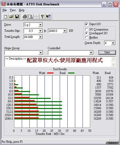Click the Start benchmark button
The height and width of the screenshot is (145, 120).
tap(107, 52)
